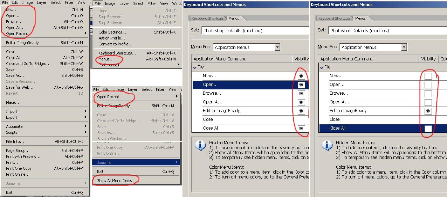This screenshot has width=447, height=197.
Task: Click Visibility column header in dialog with Open highlighted
Action: [301, 59]
